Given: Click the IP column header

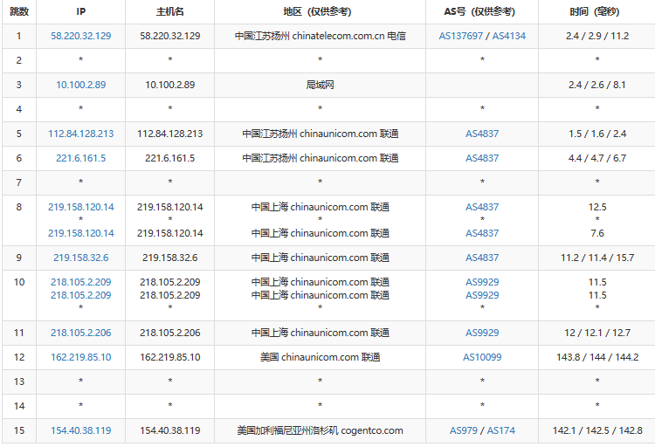Looking at the screenshot, I should point(81,11).
